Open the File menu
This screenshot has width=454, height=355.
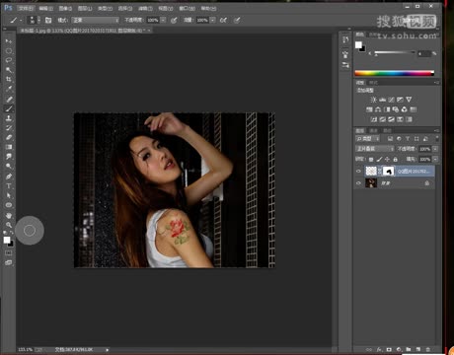(x=26, y=8)
